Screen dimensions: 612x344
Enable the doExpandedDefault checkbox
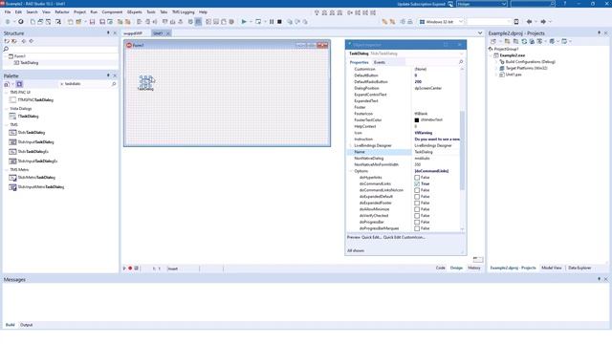(x=417, y=197)
